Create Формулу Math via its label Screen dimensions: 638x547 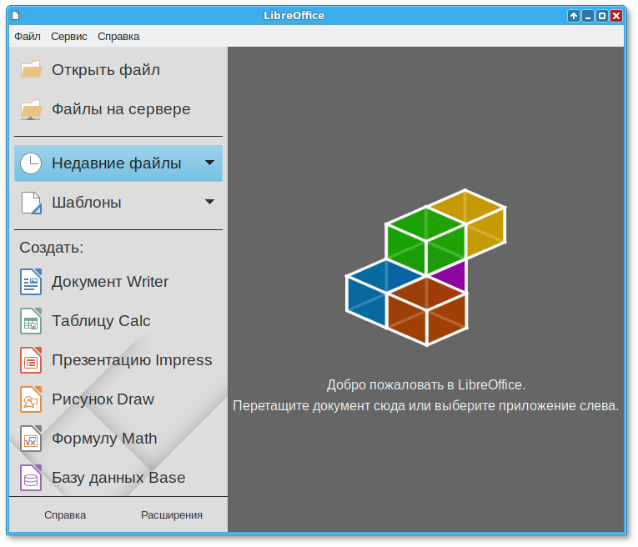tap(104, 439)
